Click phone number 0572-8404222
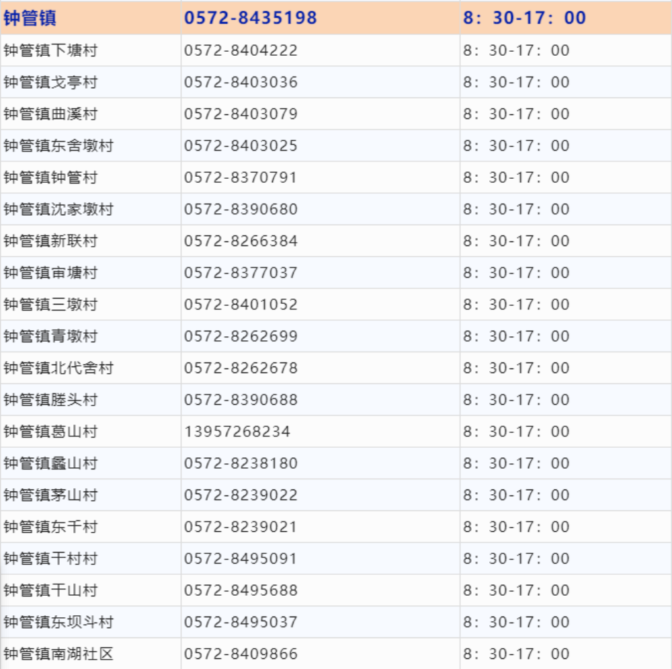672x669 pixels. tap(241, 50)
